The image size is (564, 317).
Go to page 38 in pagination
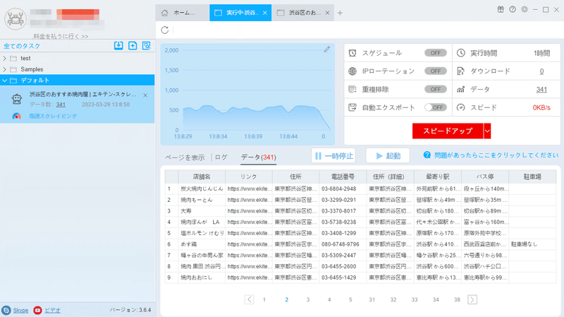[x=457, y=299]
